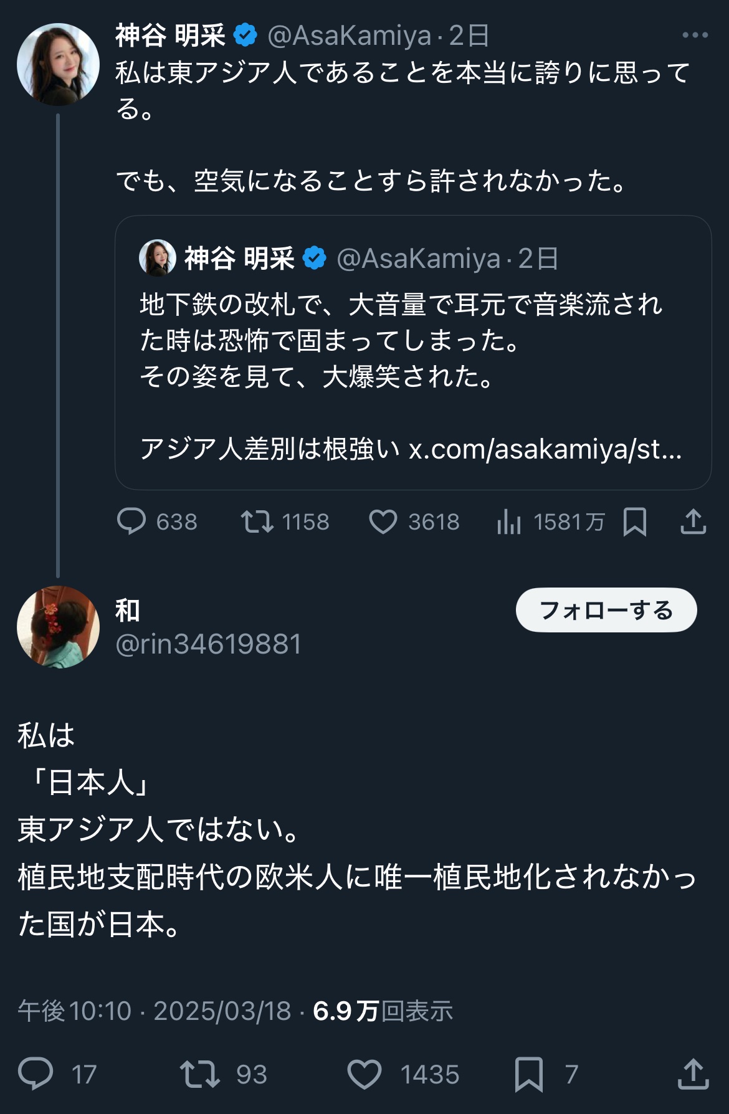This screenshot has height=1114, width=729.
Task: Share the reply post by 和
Action: (693, 1074)
